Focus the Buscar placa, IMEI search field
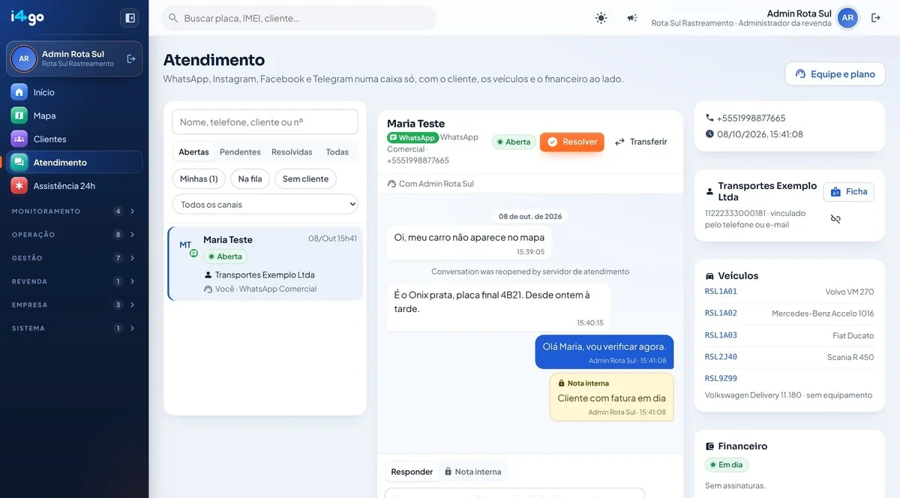 pyautogui.click(x=298, y=18)
